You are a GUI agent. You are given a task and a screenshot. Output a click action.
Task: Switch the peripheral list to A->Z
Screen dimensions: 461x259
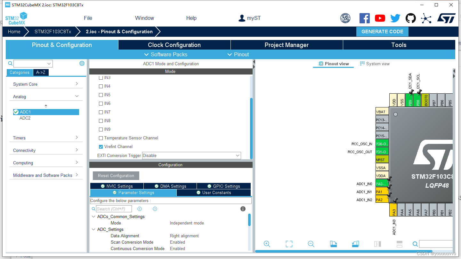click(41, 72)
